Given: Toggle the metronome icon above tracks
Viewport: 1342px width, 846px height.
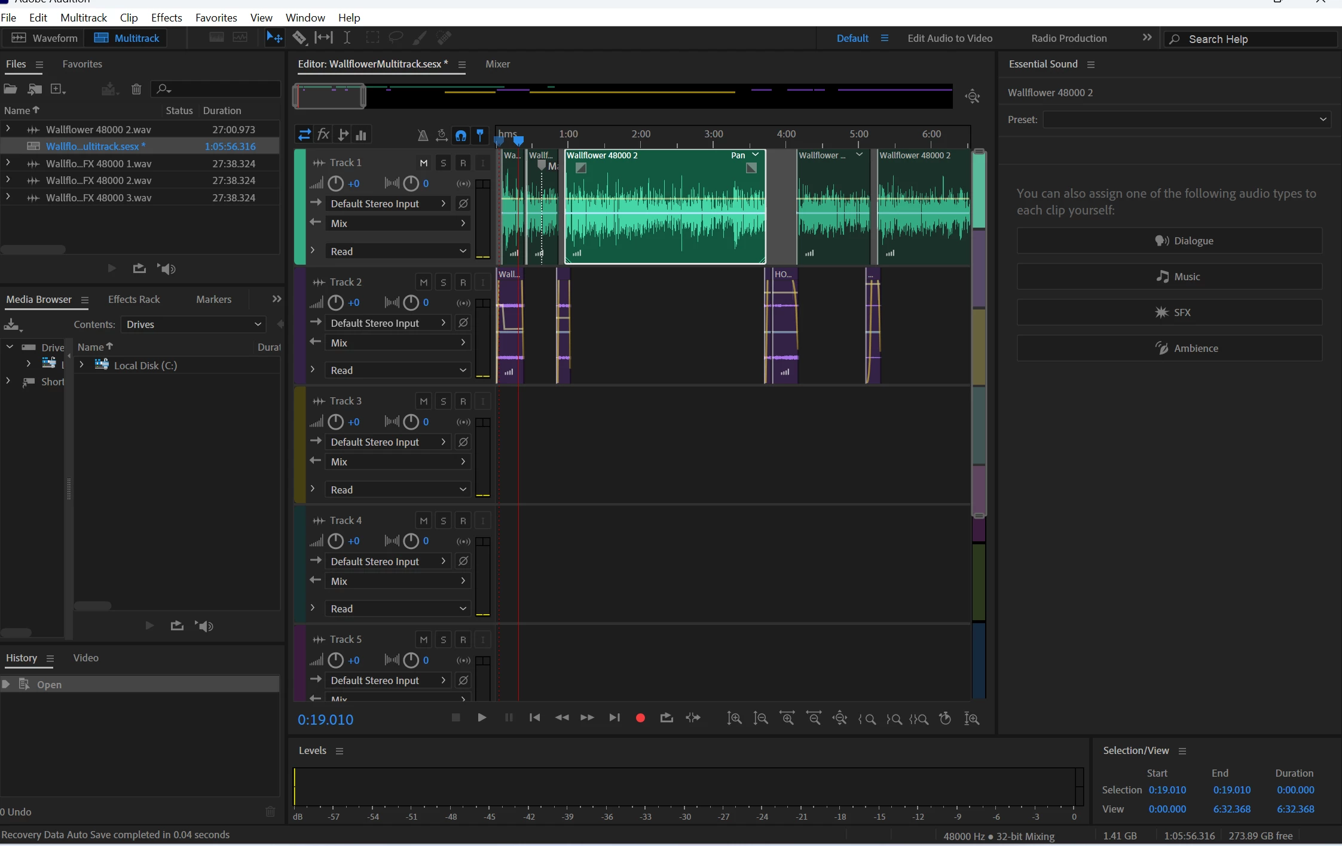Looking at the screenshot, I should tap(423, 136).
